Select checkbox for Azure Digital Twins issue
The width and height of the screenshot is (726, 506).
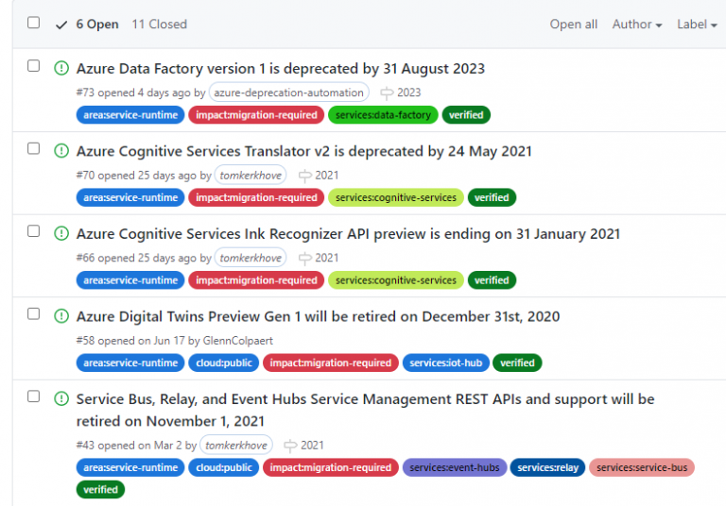[34, 314]
